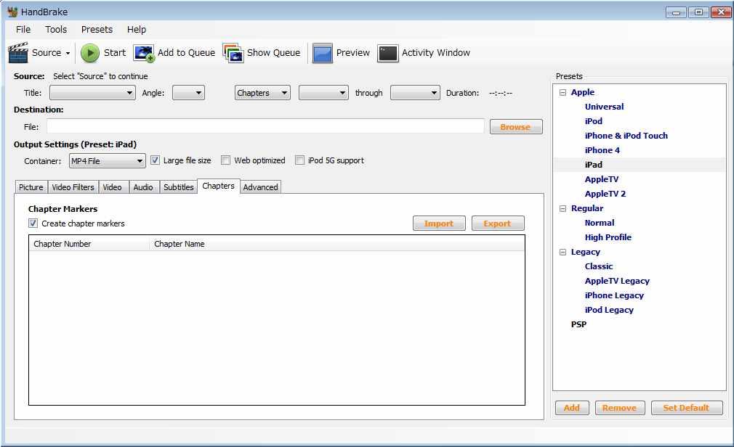Select the iPod Legacy preset
Image resolution: width=734 pixels, height=447 pixels.
pyautogui.click(x=609, y=310)
